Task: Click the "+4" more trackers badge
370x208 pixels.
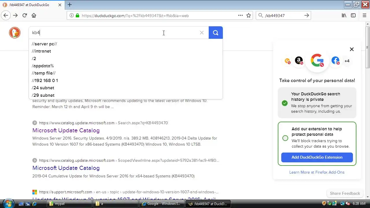Action: (347, 61)
